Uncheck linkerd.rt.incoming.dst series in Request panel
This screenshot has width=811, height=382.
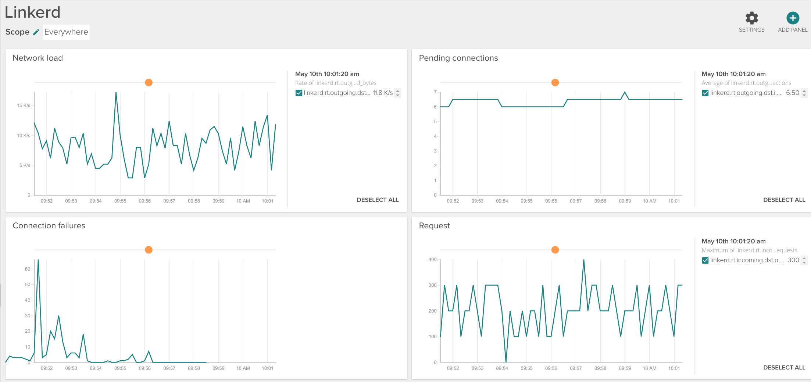pyautogui.click(x=705, y=260)
